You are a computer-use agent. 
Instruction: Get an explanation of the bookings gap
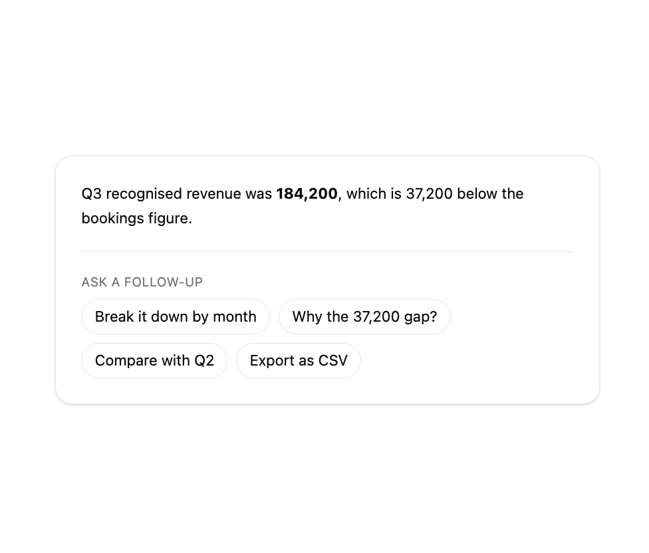pos(364,317)
